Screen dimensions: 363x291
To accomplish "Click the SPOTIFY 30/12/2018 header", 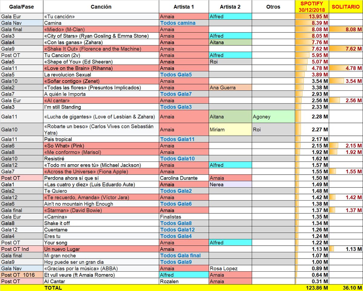I will pos(312,7).
